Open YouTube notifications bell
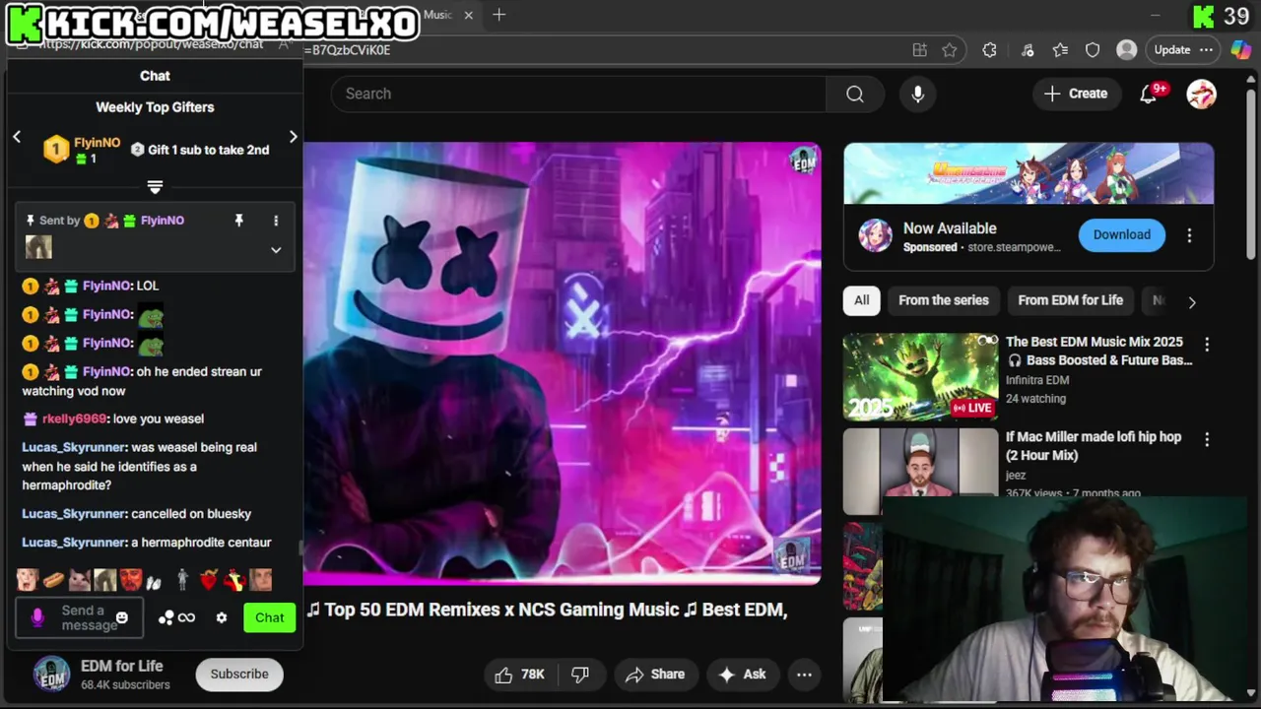 pyautogui.click(x=1148, y=94)
